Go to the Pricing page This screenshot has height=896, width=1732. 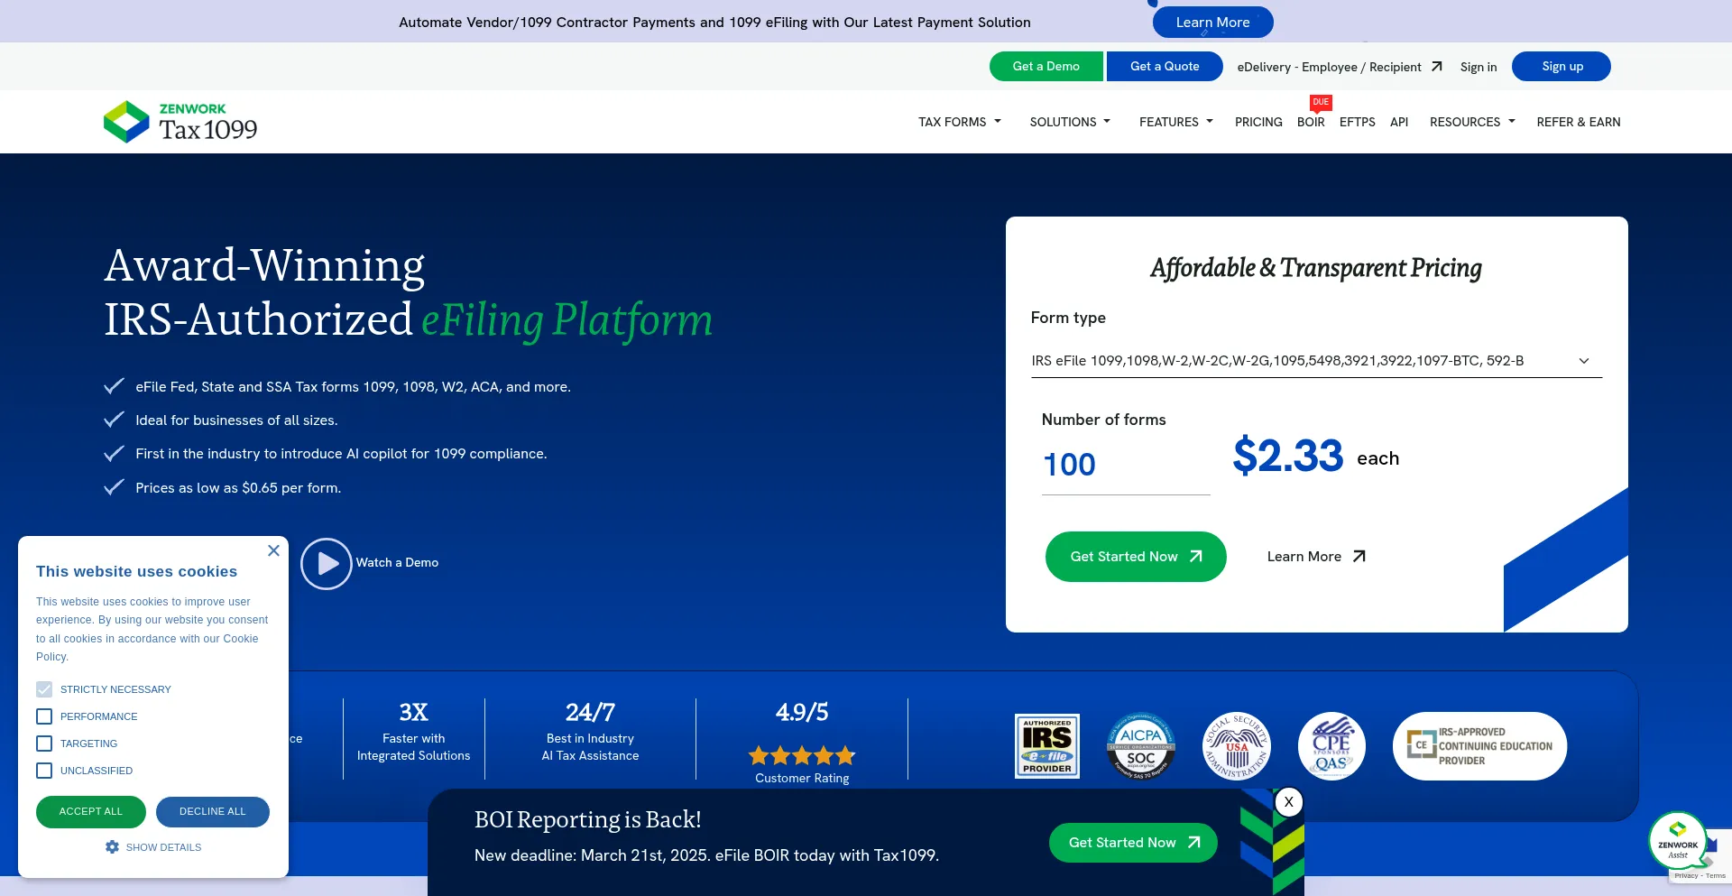[x=1258, y=122]
